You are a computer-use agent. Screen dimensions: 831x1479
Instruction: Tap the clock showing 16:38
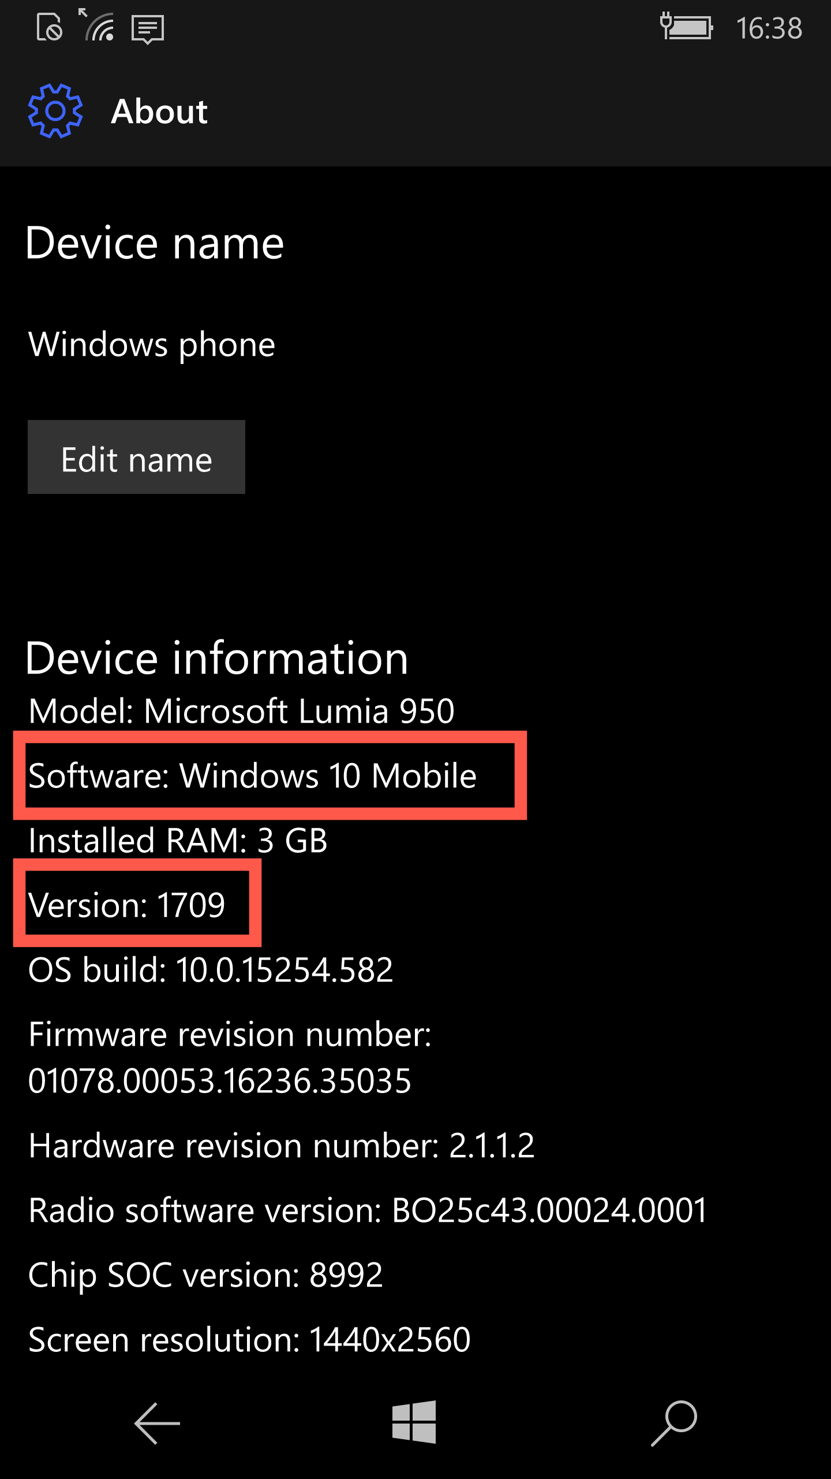coord(769,28)
